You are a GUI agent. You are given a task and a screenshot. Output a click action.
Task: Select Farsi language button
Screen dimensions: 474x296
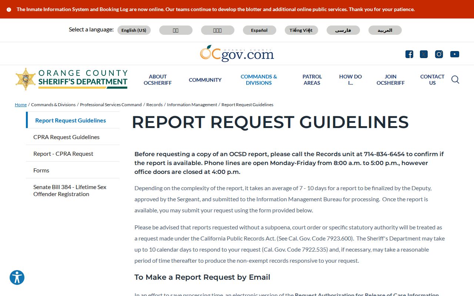tap(343, 30)
